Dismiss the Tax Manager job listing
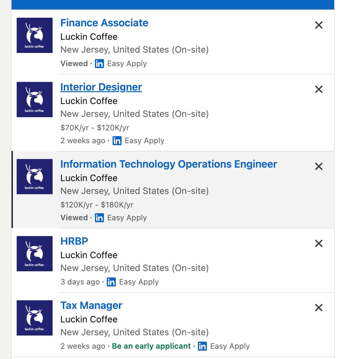Screen dimensions: 340x359 pos(319,308)
